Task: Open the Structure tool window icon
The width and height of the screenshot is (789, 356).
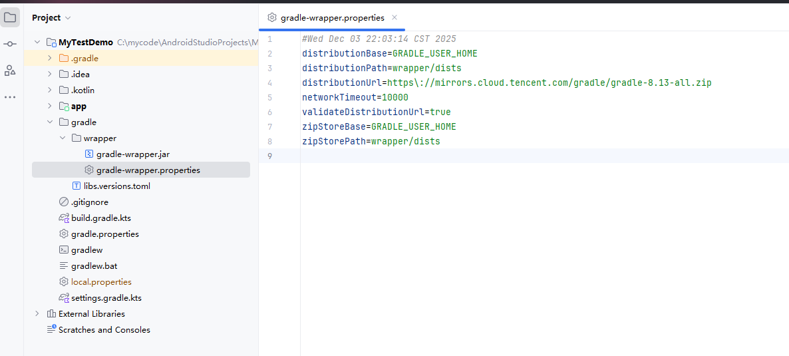Action: click(10, 71)
